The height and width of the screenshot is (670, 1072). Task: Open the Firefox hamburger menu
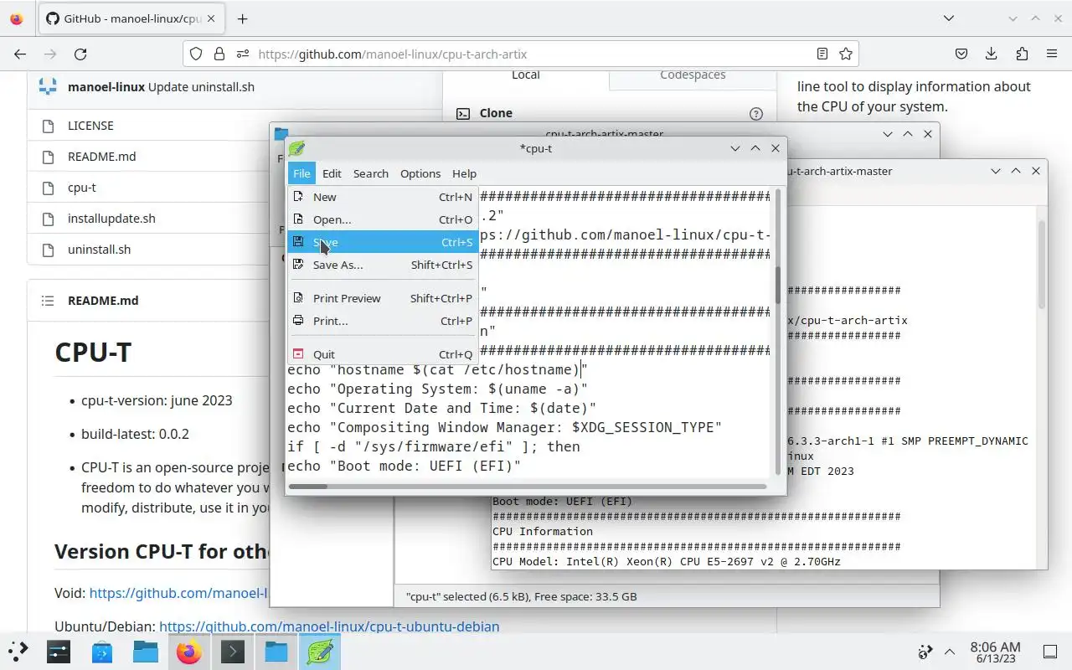[x=1052, y=54]
